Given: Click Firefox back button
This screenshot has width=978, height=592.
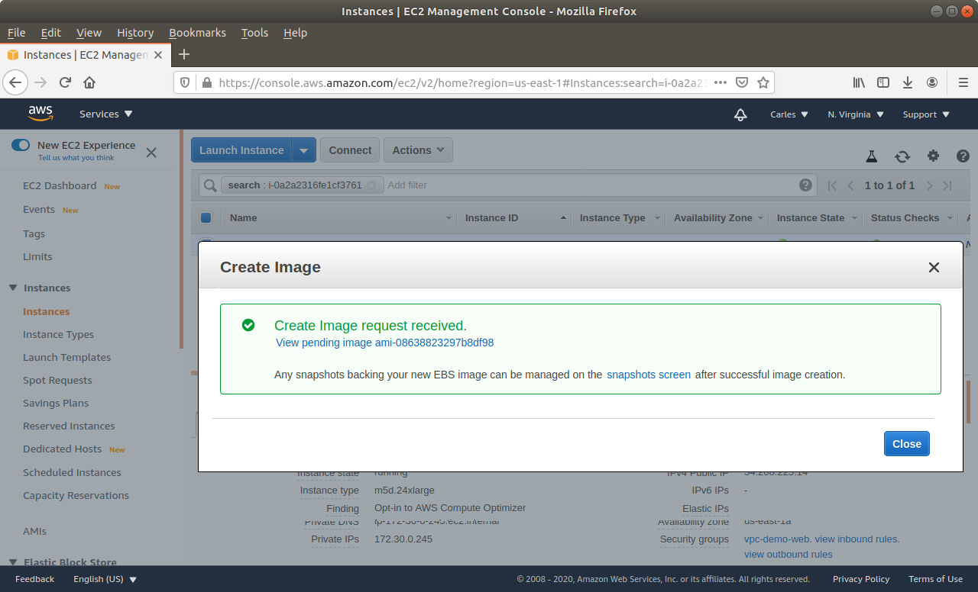Looking at the screenshot, I should pos(16,82).
